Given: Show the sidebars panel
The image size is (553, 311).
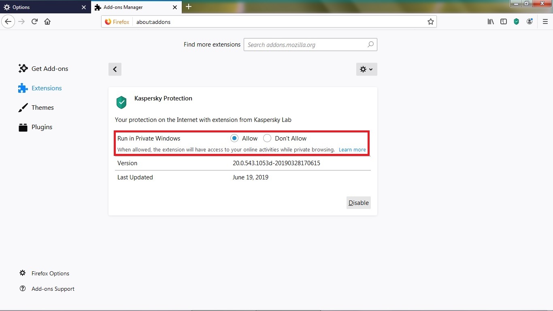Looking at the screenshot, I should pyautogui.click(x=504, y=21).
